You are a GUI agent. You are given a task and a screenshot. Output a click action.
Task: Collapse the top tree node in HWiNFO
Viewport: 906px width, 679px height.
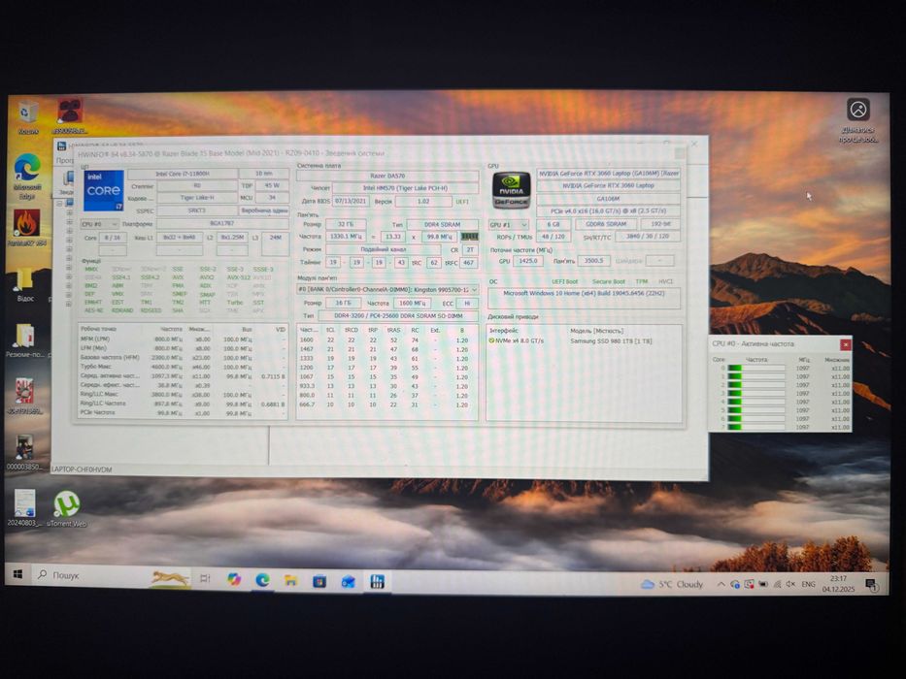point(59,204)
